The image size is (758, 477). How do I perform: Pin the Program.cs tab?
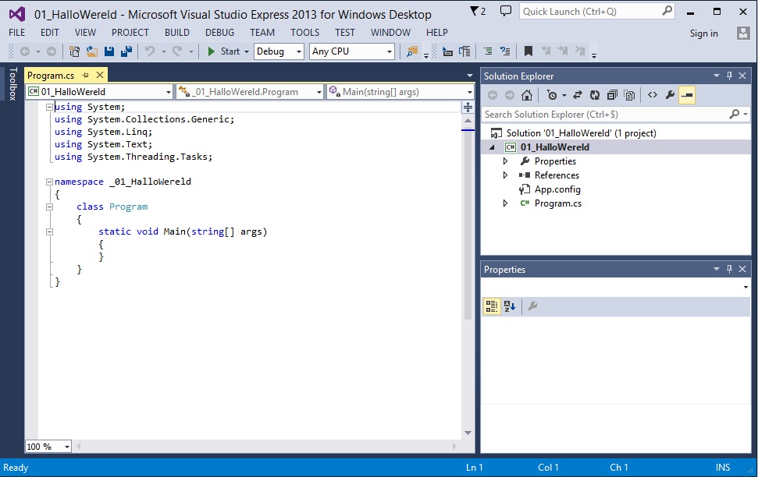tap(86, 76)
